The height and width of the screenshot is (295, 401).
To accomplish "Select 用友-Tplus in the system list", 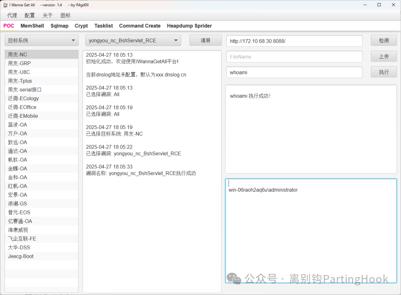I will (x=42, y=81).
